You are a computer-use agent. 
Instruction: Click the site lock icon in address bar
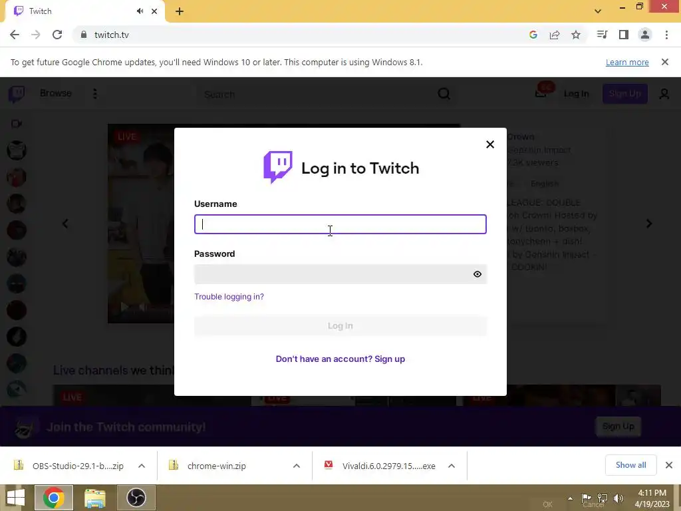84,35
